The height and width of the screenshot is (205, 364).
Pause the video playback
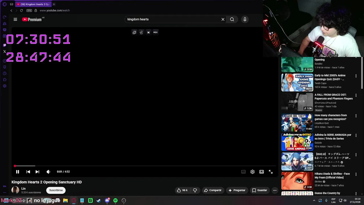click(x=18, y=172)
